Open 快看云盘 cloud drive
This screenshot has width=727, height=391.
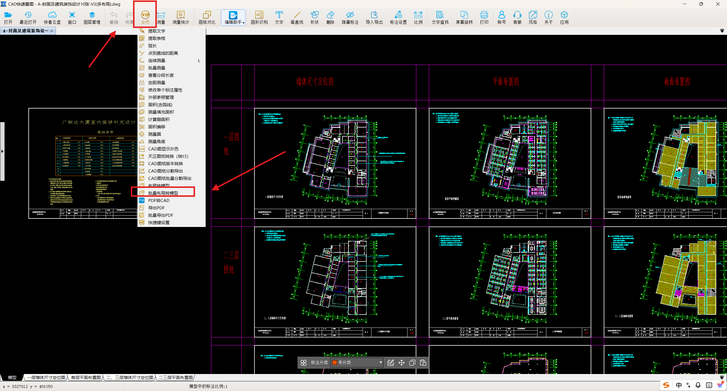click(52, 18)
